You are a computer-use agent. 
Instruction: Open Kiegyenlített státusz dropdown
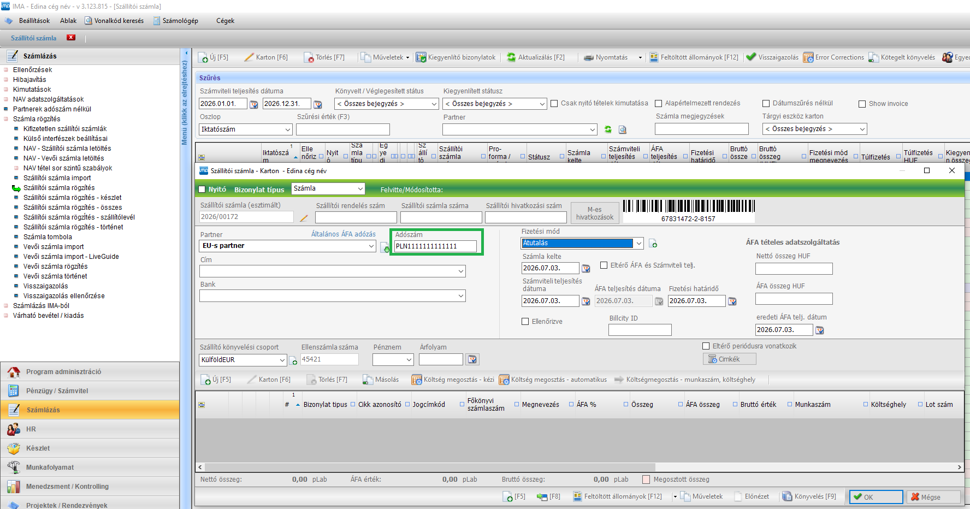pyautogui.click(x=495, y=104)
